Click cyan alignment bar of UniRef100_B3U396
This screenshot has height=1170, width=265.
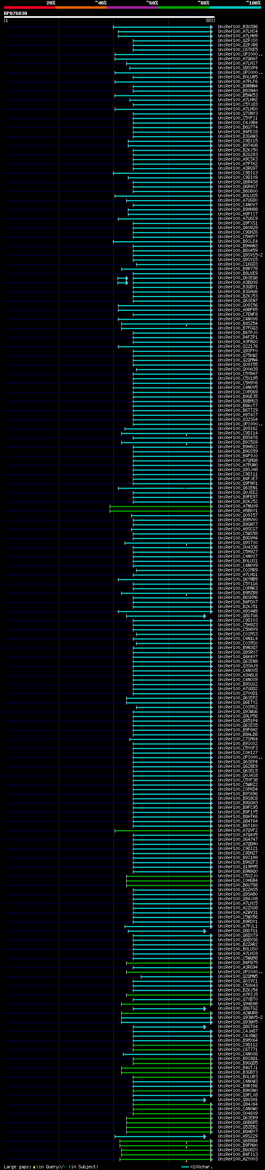(x=163, y=27)
